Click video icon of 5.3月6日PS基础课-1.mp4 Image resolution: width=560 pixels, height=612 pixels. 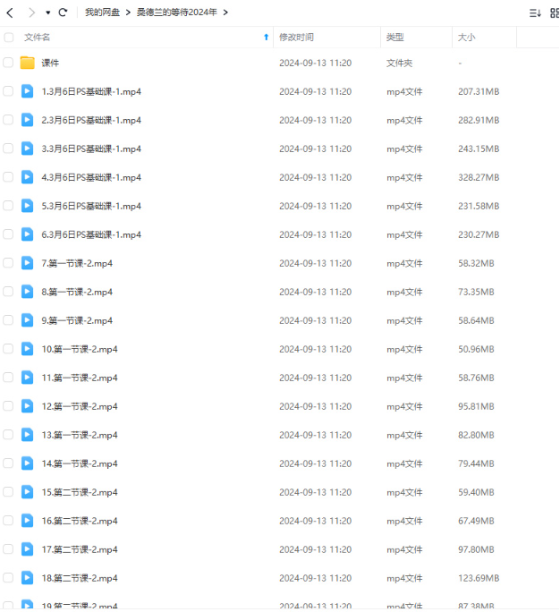(27, 206)
